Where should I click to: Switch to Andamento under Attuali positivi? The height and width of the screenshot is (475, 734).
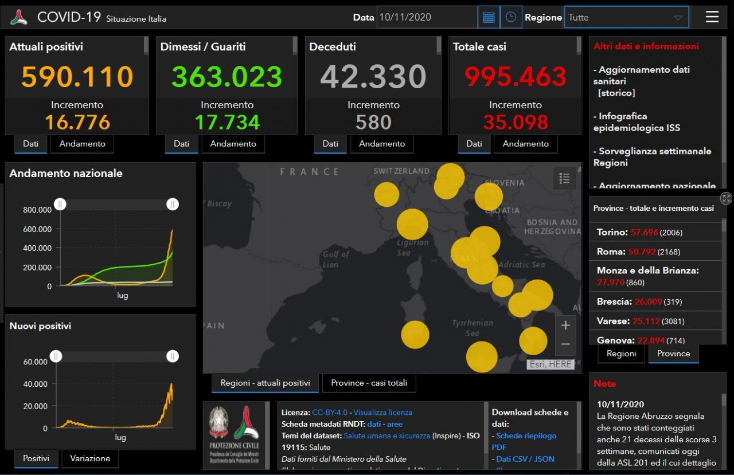coord(82,144)
